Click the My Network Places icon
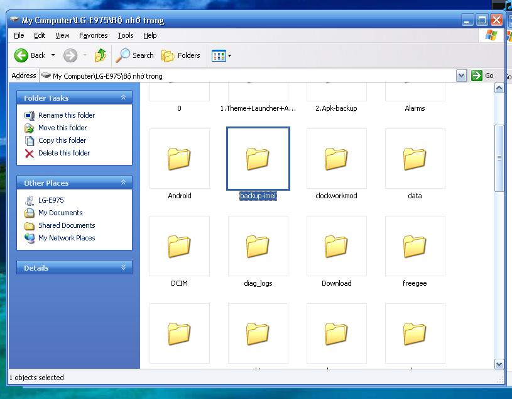Viewport: 512px width, 399px height. coord(30,238)
